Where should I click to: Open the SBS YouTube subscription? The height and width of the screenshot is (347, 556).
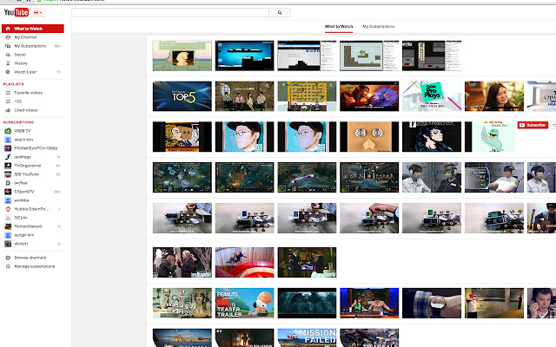pos(27,174)
